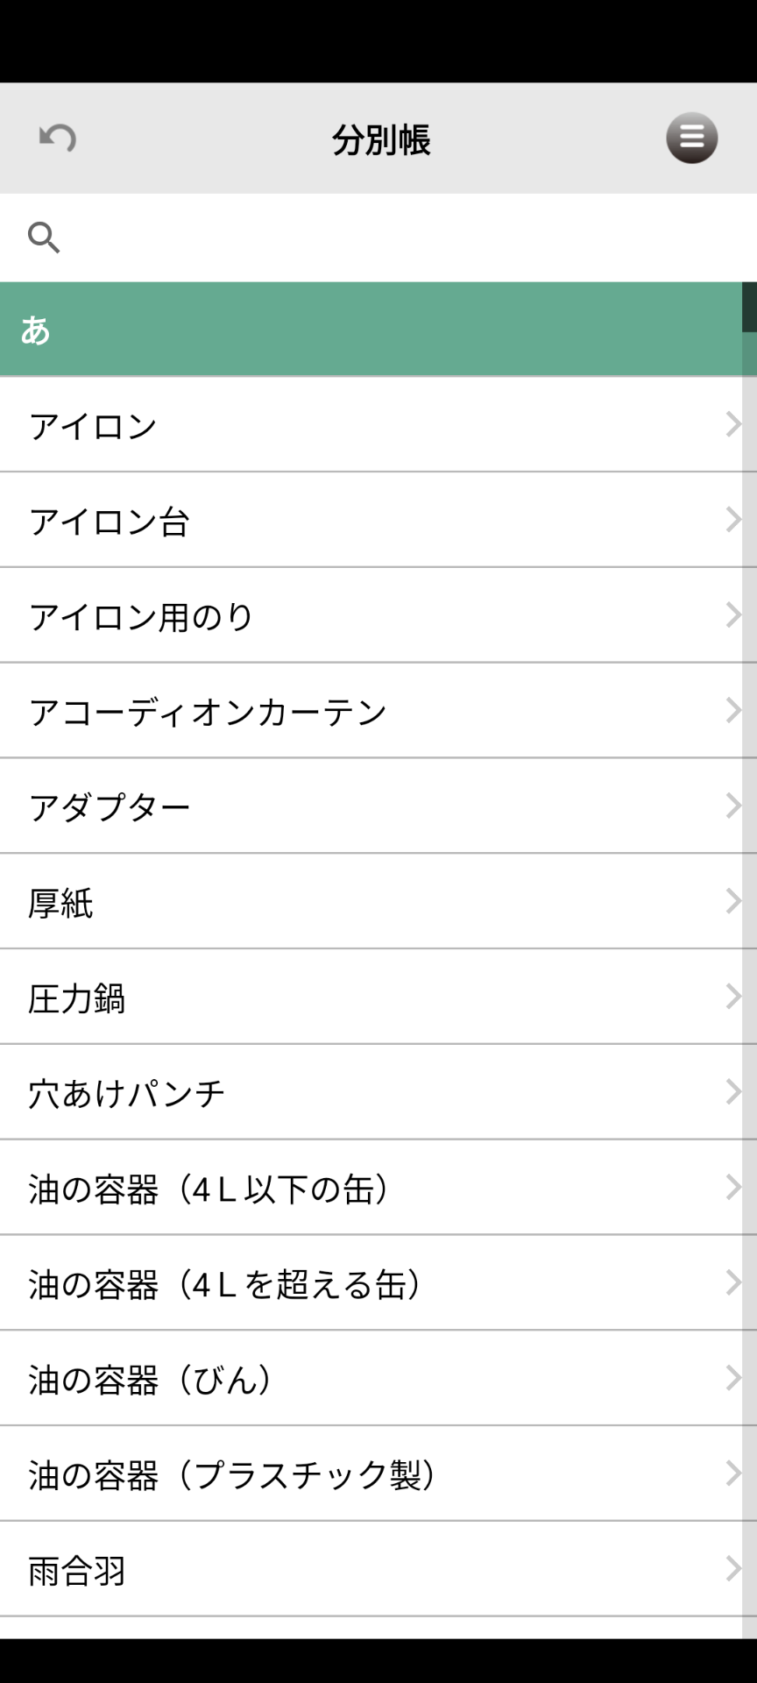The image size is (757, 1683).
Task: Open 油の容器（4L以下の缶）item
Action: (210, 1189)
